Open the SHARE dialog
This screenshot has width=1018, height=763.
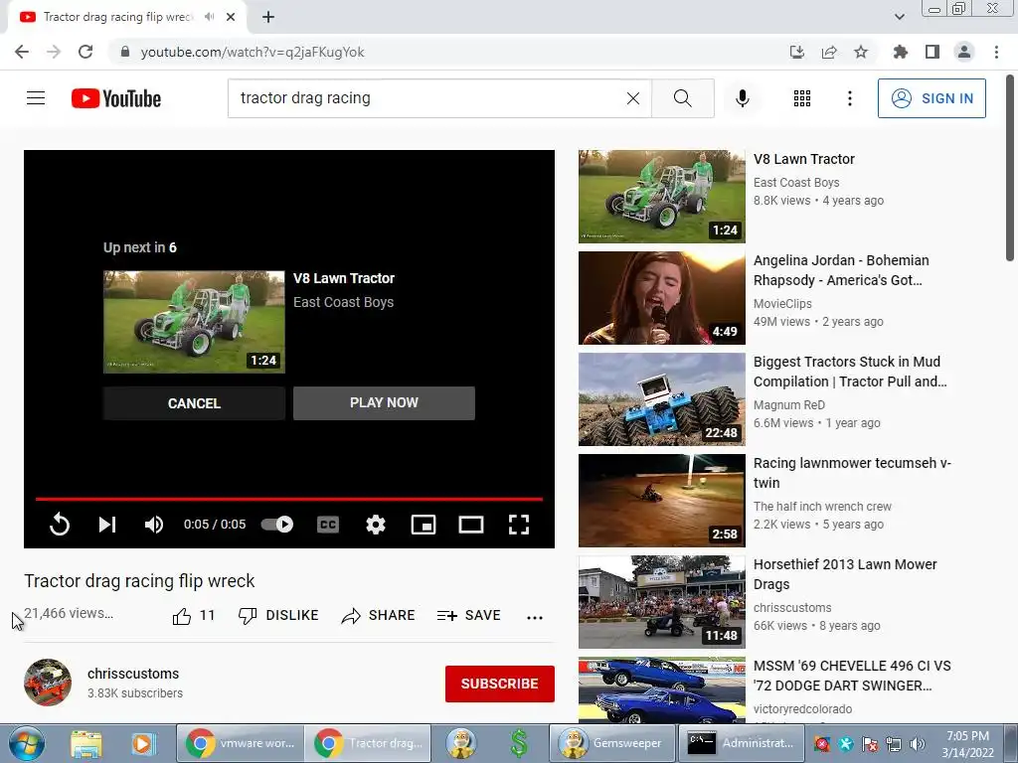coord(378,616)
